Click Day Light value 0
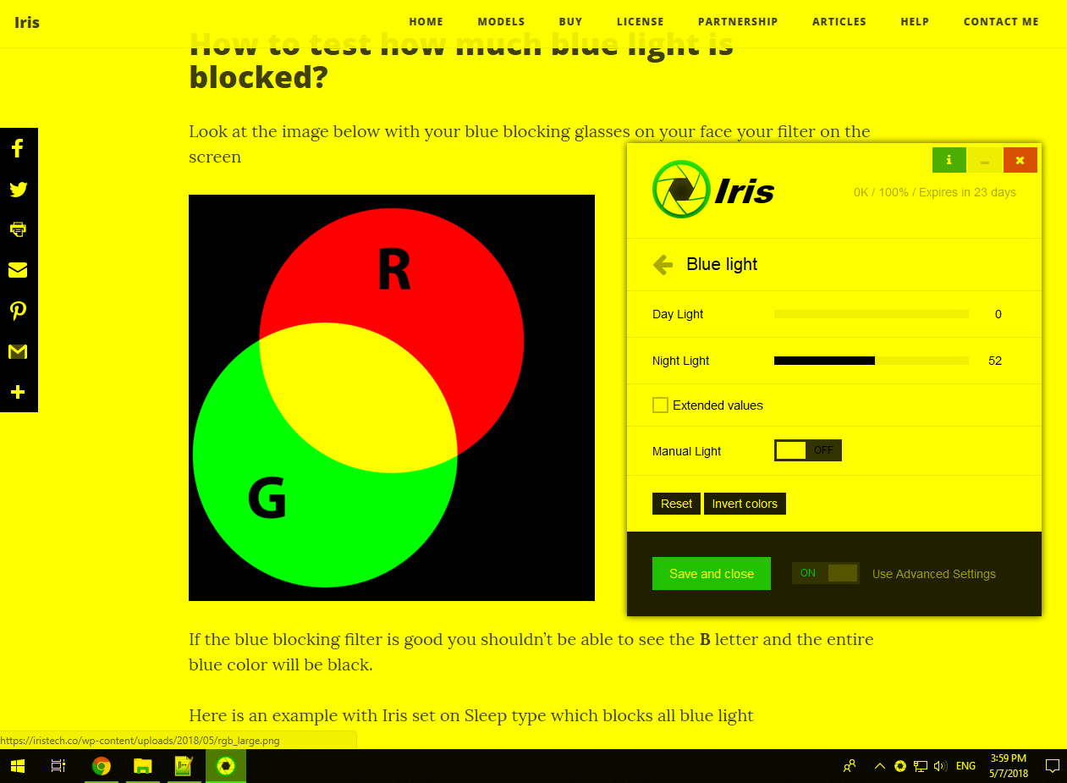 coord(998,314)
